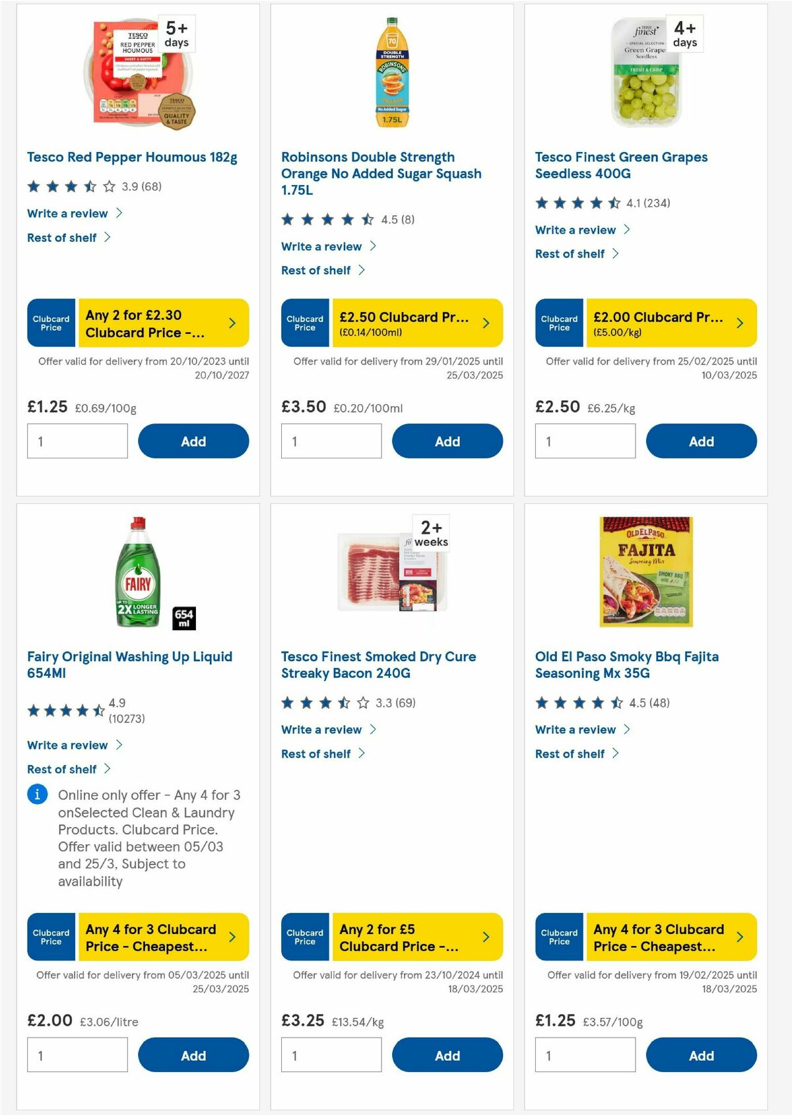The image size is (792, 1115).
Task: Click the arrow on the £2.00 grapes Clubcard offer
Action: pos(739,322)
